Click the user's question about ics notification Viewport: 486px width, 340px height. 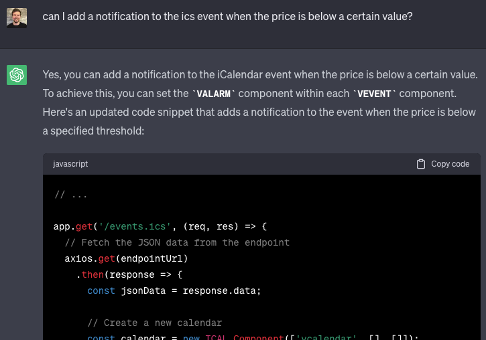(227, 15)
